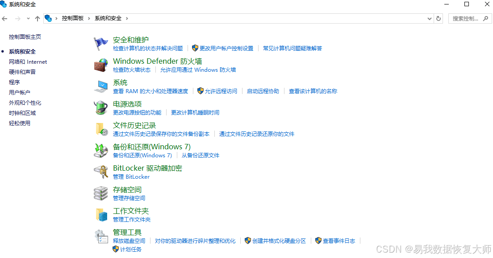Image resolution: width=493 pixels, height=258 pixels.
Task: Select 时钟和区域 in sidebar
Action: (x=22, y=113)
